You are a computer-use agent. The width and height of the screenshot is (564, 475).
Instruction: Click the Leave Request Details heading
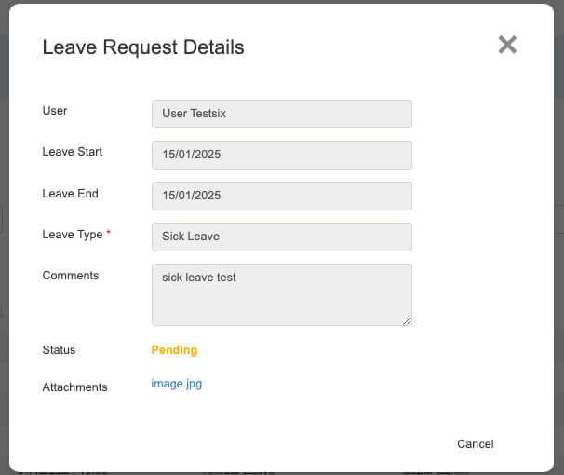click(x=143, y=47)
